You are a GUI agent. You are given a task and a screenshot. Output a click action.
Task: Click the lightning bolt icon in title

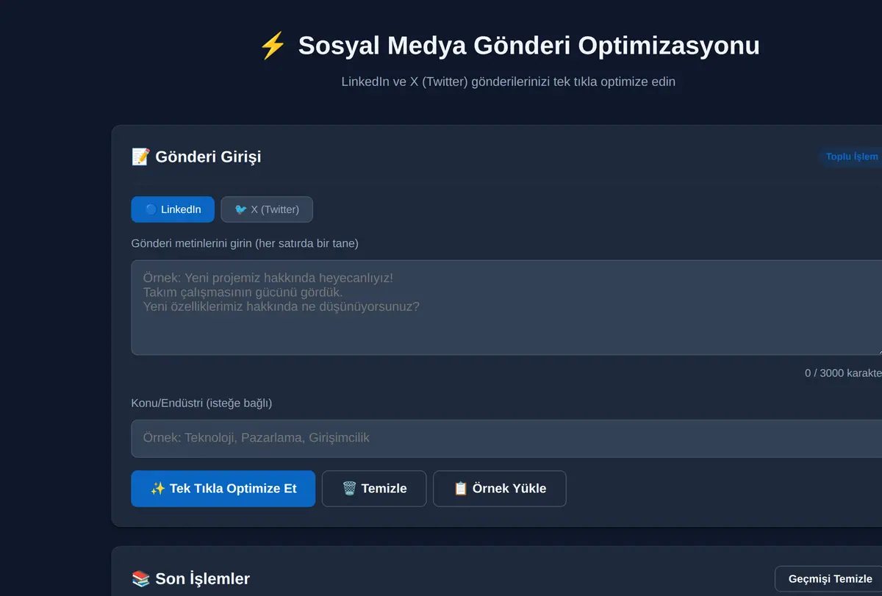tap(273, 46)
